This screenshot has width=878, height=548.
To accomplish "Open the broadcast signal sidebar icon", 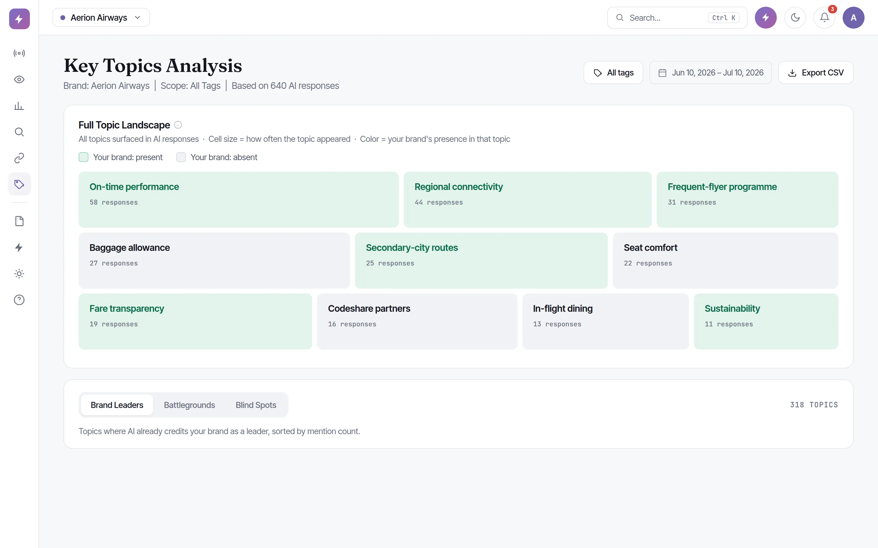I will click(19, 53).
